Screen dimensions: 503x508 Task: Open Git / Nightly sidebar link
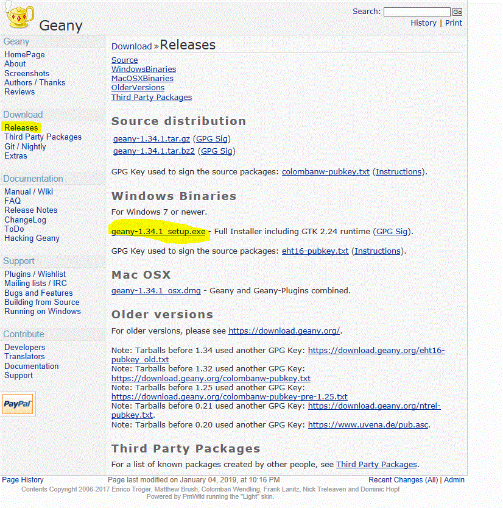[25, 146]
